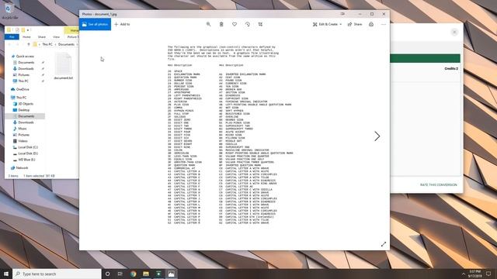Select the document.txt file thumbnail
The image size is (497, 279).
(x=63, y=67)
